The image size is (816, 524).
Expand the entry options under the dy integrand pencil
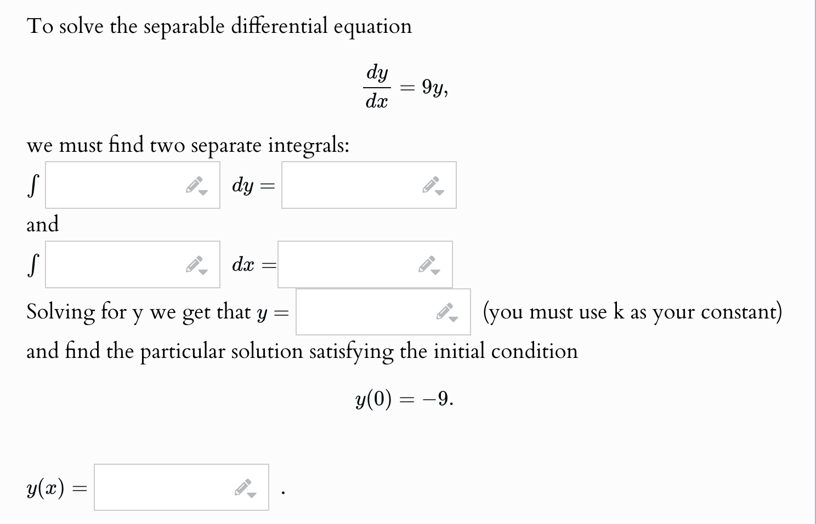click(202, 192)
